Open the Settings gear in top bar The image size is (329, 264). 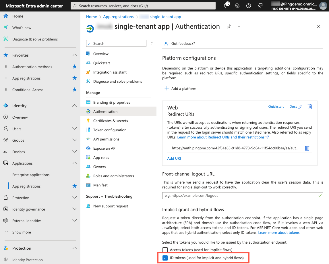click(x=237, y=6)
